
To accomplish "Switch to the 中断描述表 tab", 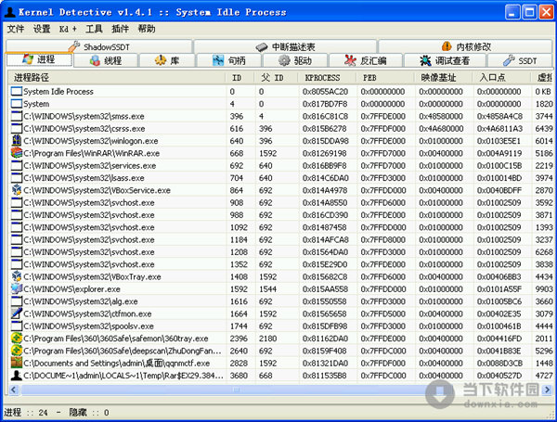I will coord(285,46).
